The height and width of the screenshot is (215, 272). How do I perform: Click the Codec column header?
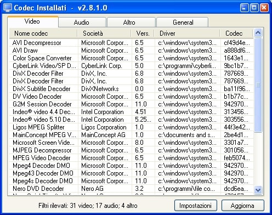point(236,33)
